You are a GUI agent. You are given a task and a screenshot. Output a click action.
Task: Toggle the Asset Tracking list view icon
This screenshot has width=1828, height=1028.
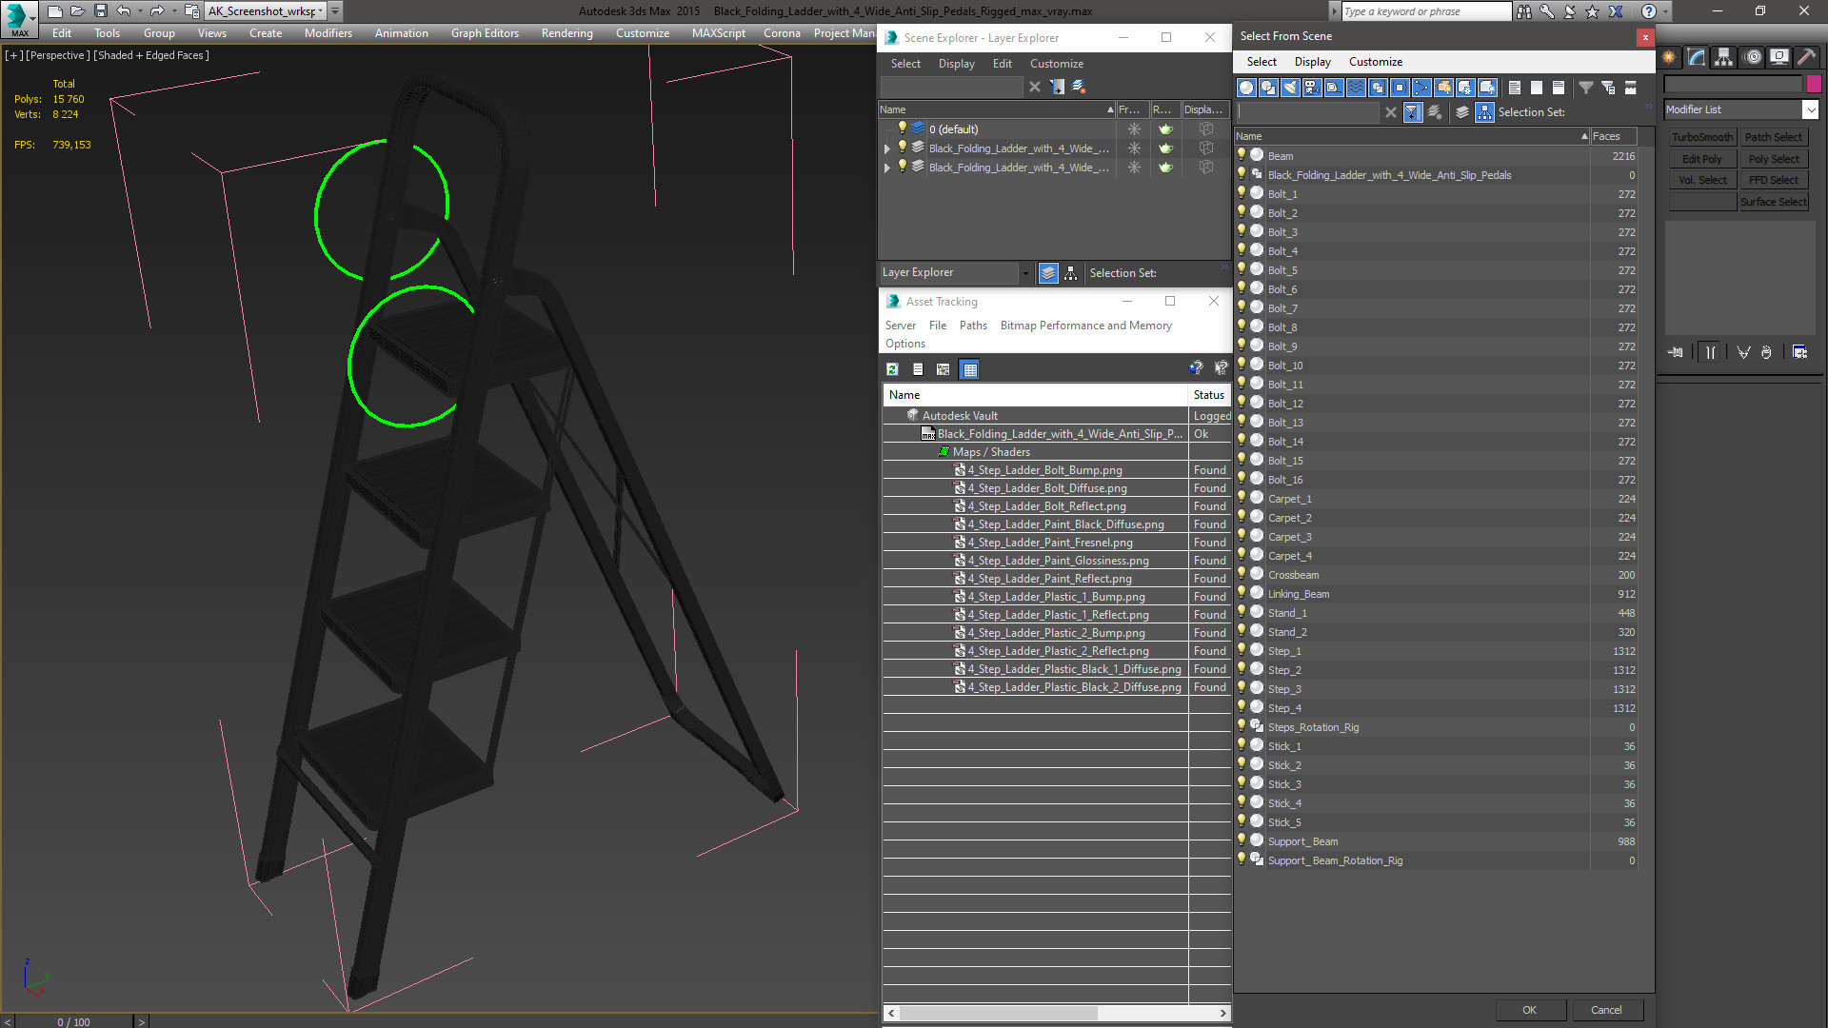[918, 369]
